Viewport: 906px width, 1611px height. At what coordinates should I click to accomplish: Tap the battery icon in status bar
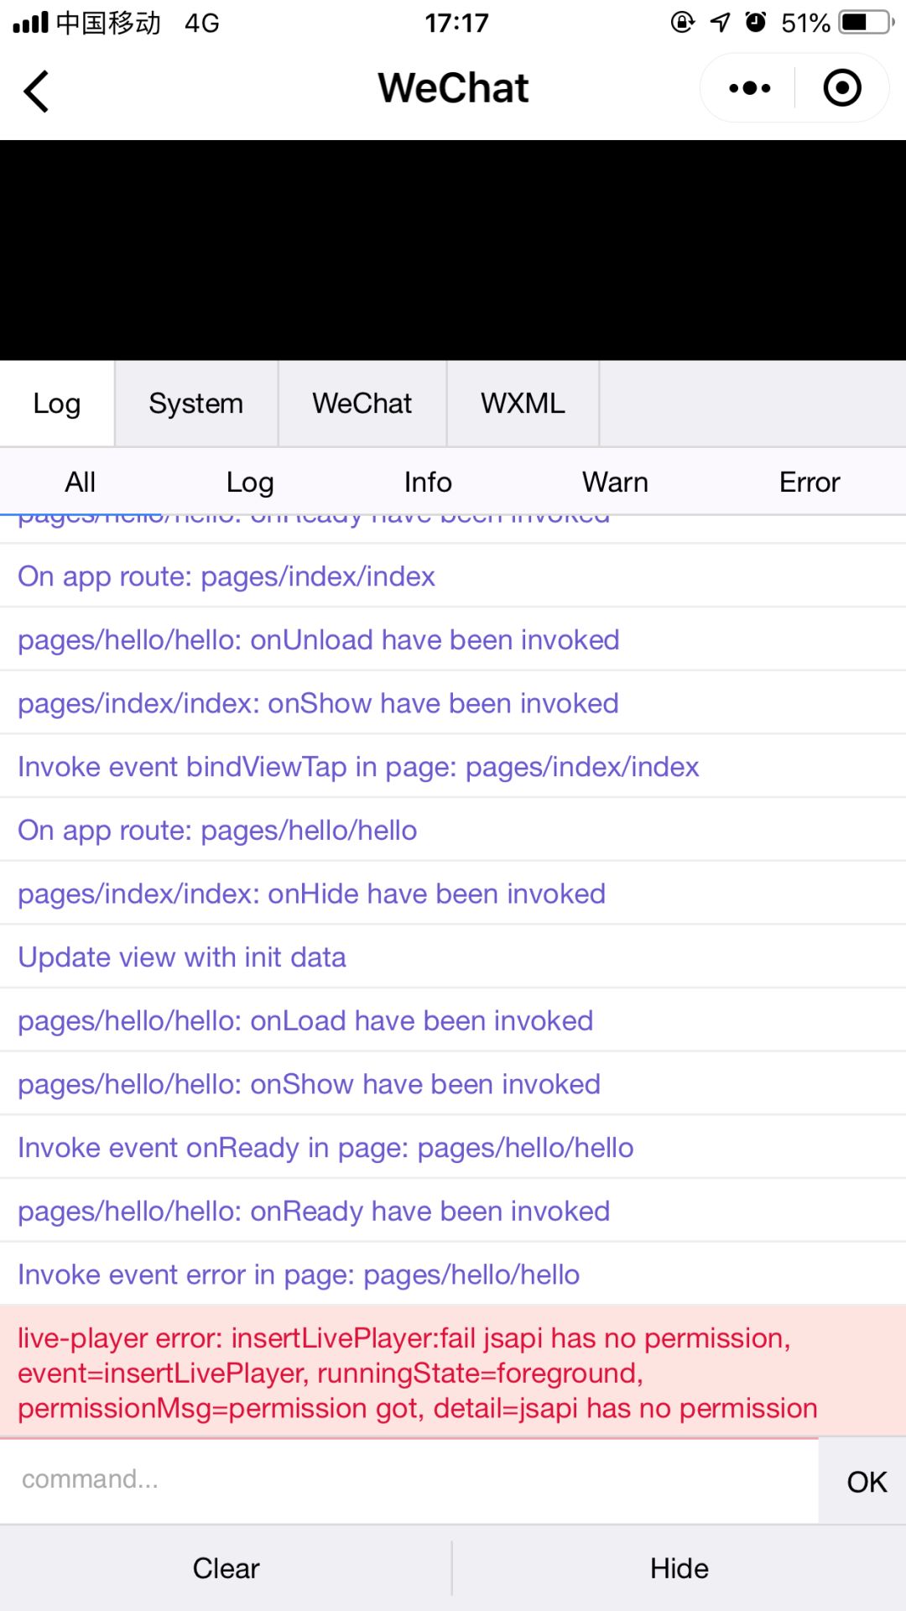[x=867, y=22]
